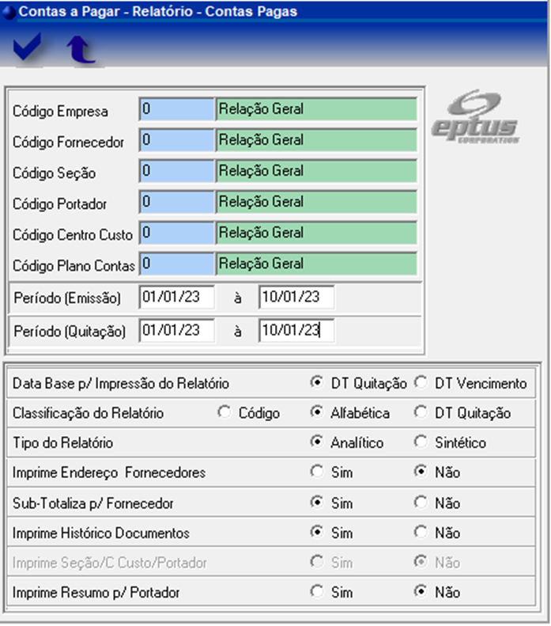
Task: Click the Código Fornecedor number field
Action: pos(175,140)
